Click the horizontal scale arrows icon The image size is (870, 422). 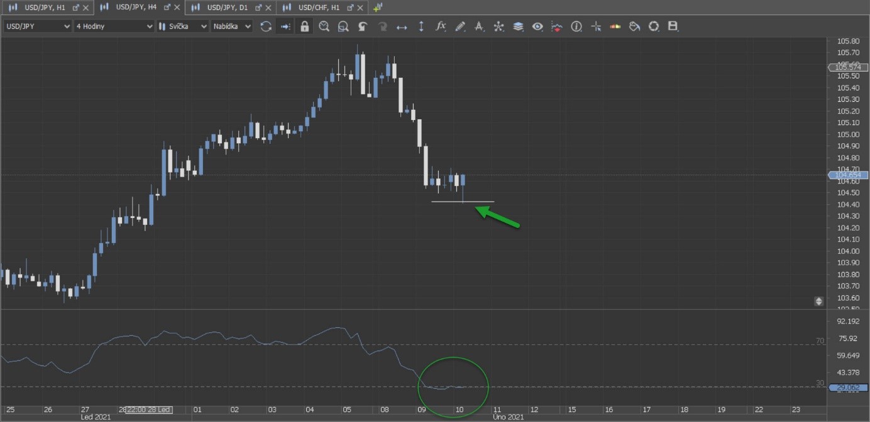[x=402, y=26]
